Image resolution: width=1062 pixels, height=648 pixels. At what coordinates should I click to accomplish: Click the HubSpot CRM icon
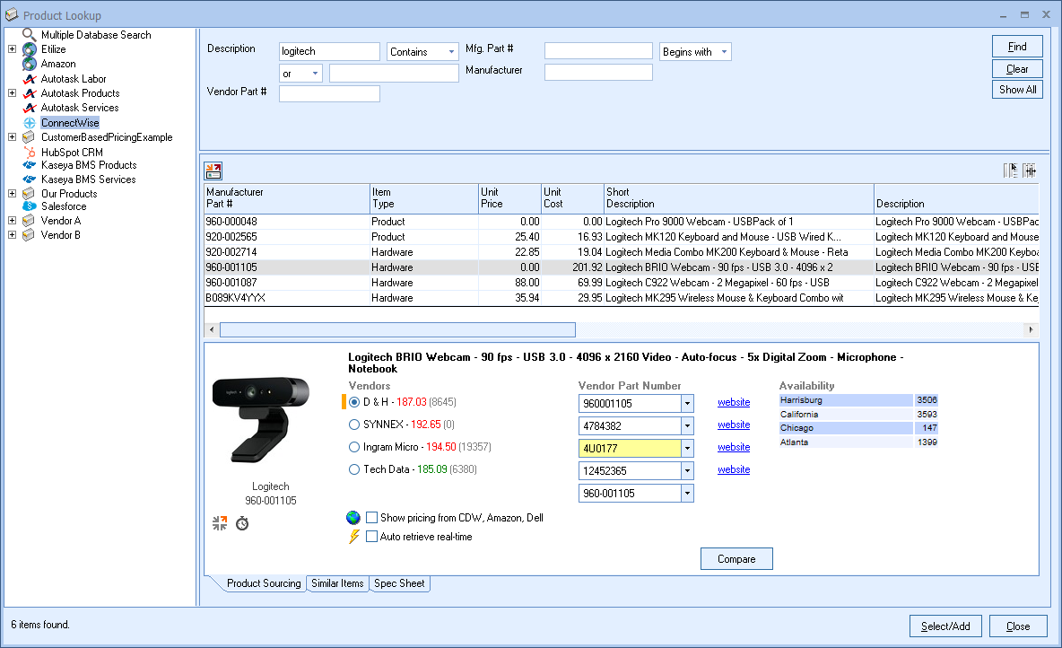30,152
